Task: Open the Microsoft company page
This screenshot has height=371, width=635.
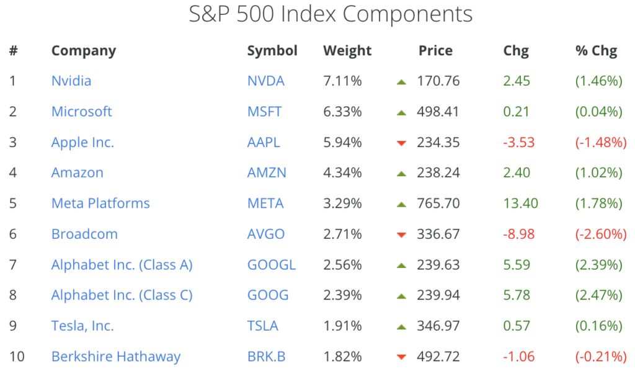Action: (x=82, y=112)
